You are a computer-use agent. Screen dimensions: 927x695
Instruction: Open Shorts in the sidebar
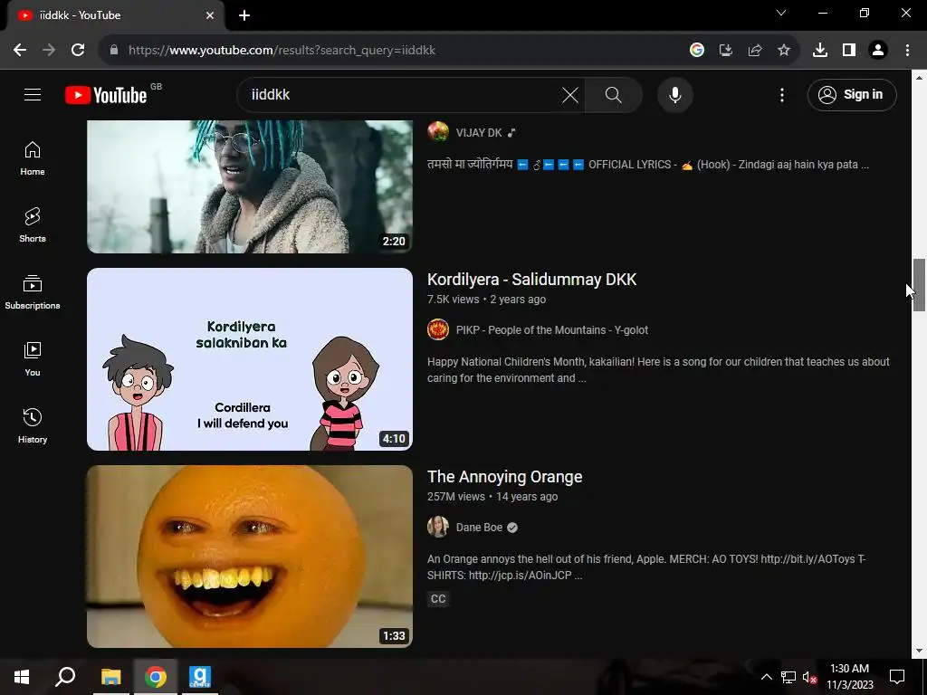pyautogui.click(x=33, y=225)
